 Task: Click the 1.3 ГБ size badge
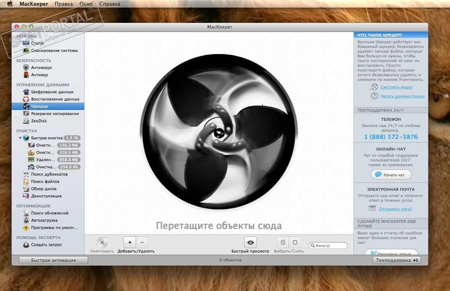pos(72,138)
